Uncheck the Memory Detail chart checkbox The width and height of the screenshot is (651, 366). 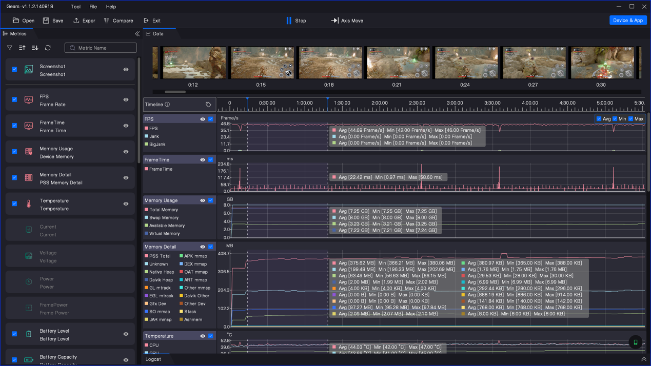click(x=211, y=247)
